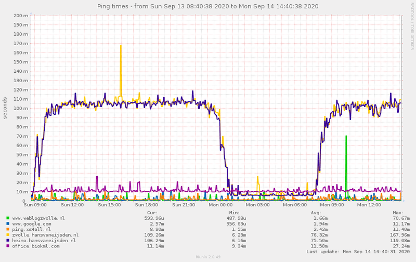The image size is (416, 262).
Task: Select the heino.hansvaneijsden.nl legend label
Action: point(44,241)
